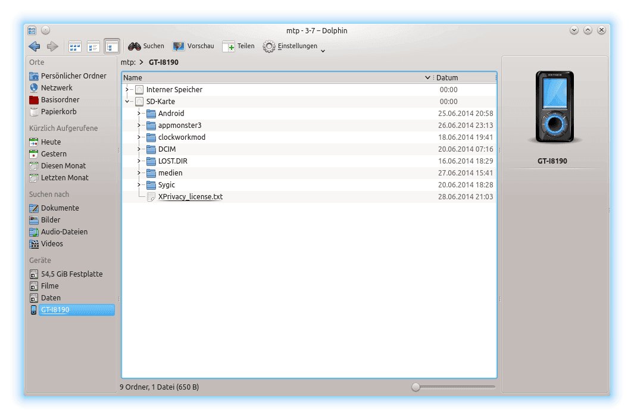Viewport: 634px width, 420px height.
Task: Sort by the Datum column header
Action: (465, 77)
